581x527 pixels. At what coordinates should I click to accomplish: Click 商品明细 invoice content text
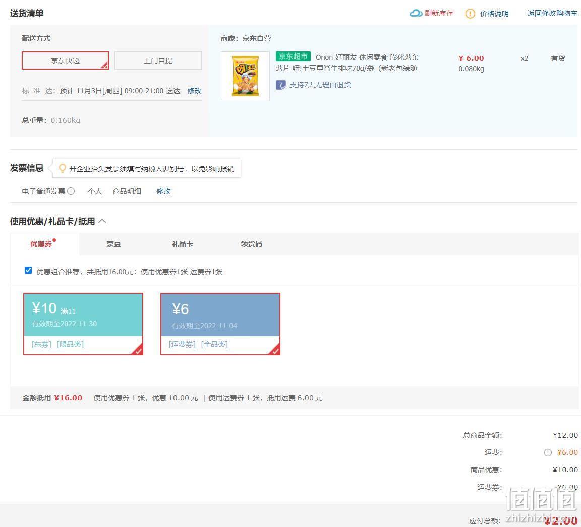[x=127, y=191]
